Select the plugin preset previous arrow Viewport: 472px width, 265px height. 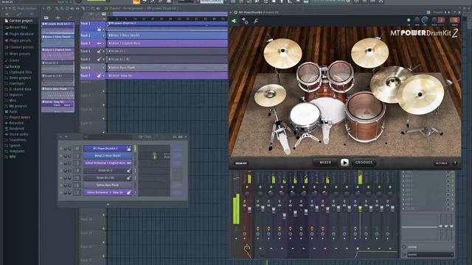[x=445, y=13]
